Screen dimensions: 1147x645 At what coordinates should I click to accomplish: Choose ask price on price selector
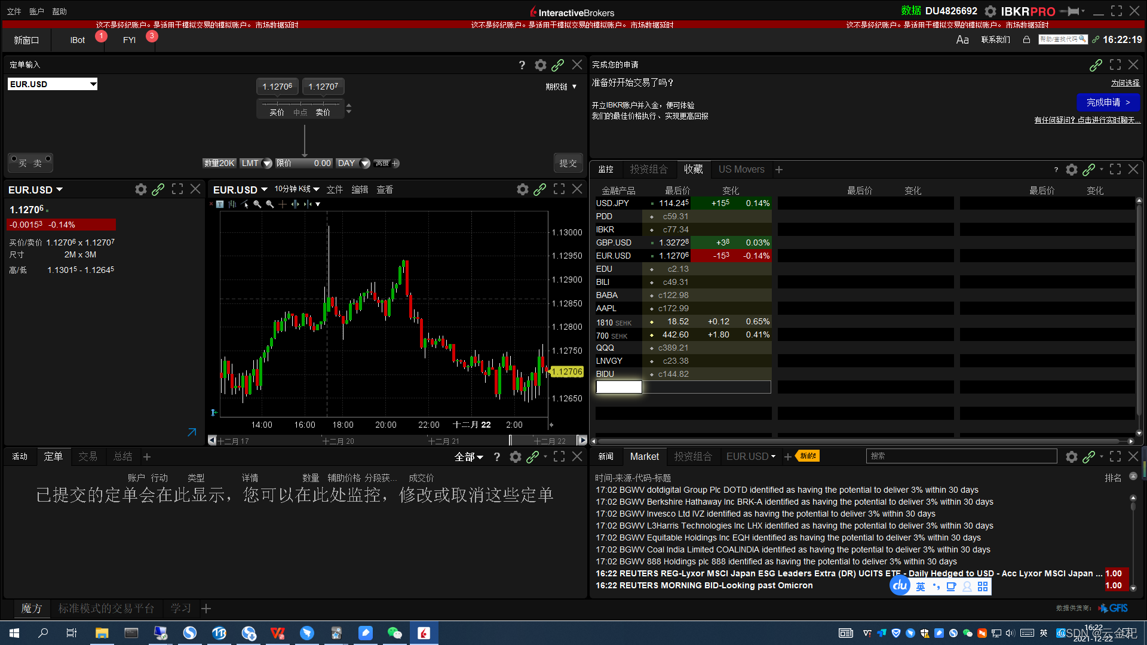323,112
